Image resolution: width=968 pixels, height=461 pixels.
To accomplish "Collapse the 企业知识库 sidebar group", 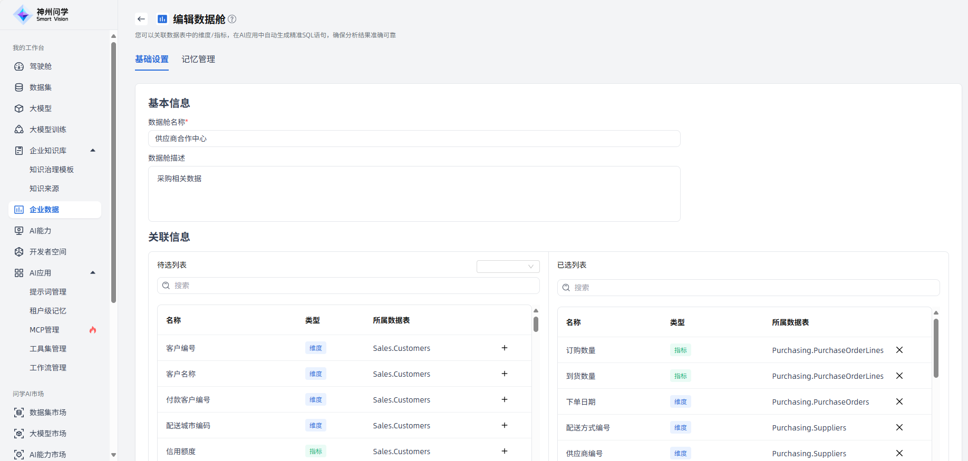I will tap(93, 151).
